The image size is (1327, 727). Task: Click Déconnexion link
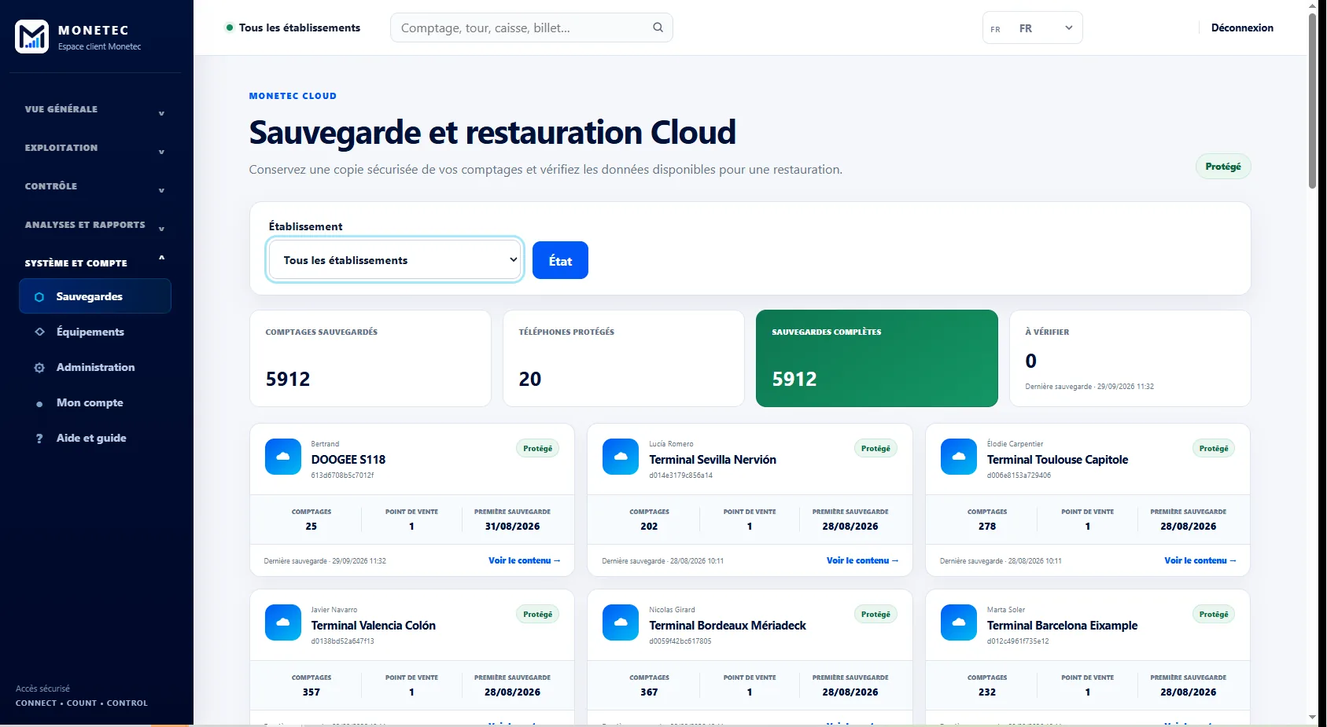[x=1242, y=28]
